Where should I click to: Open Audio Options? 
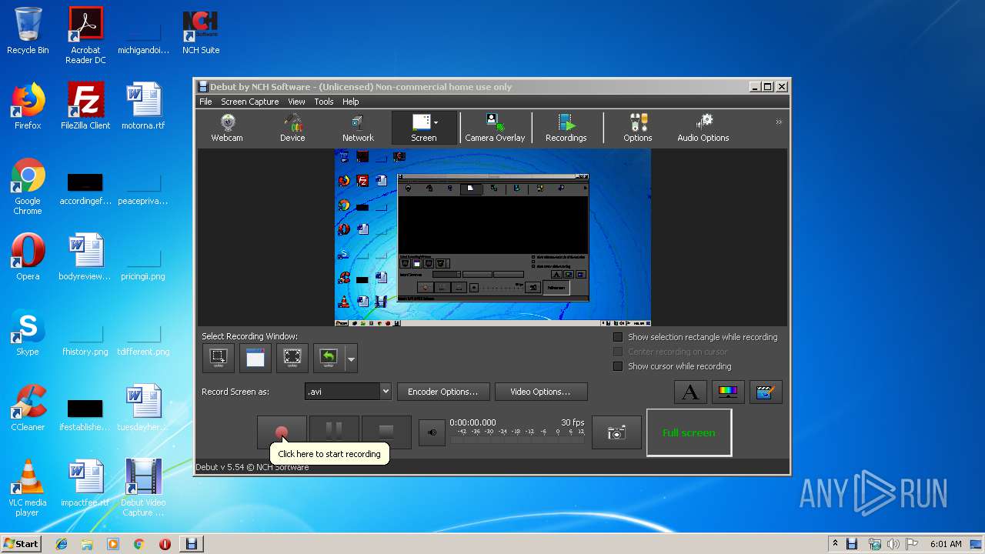[703, 128]
